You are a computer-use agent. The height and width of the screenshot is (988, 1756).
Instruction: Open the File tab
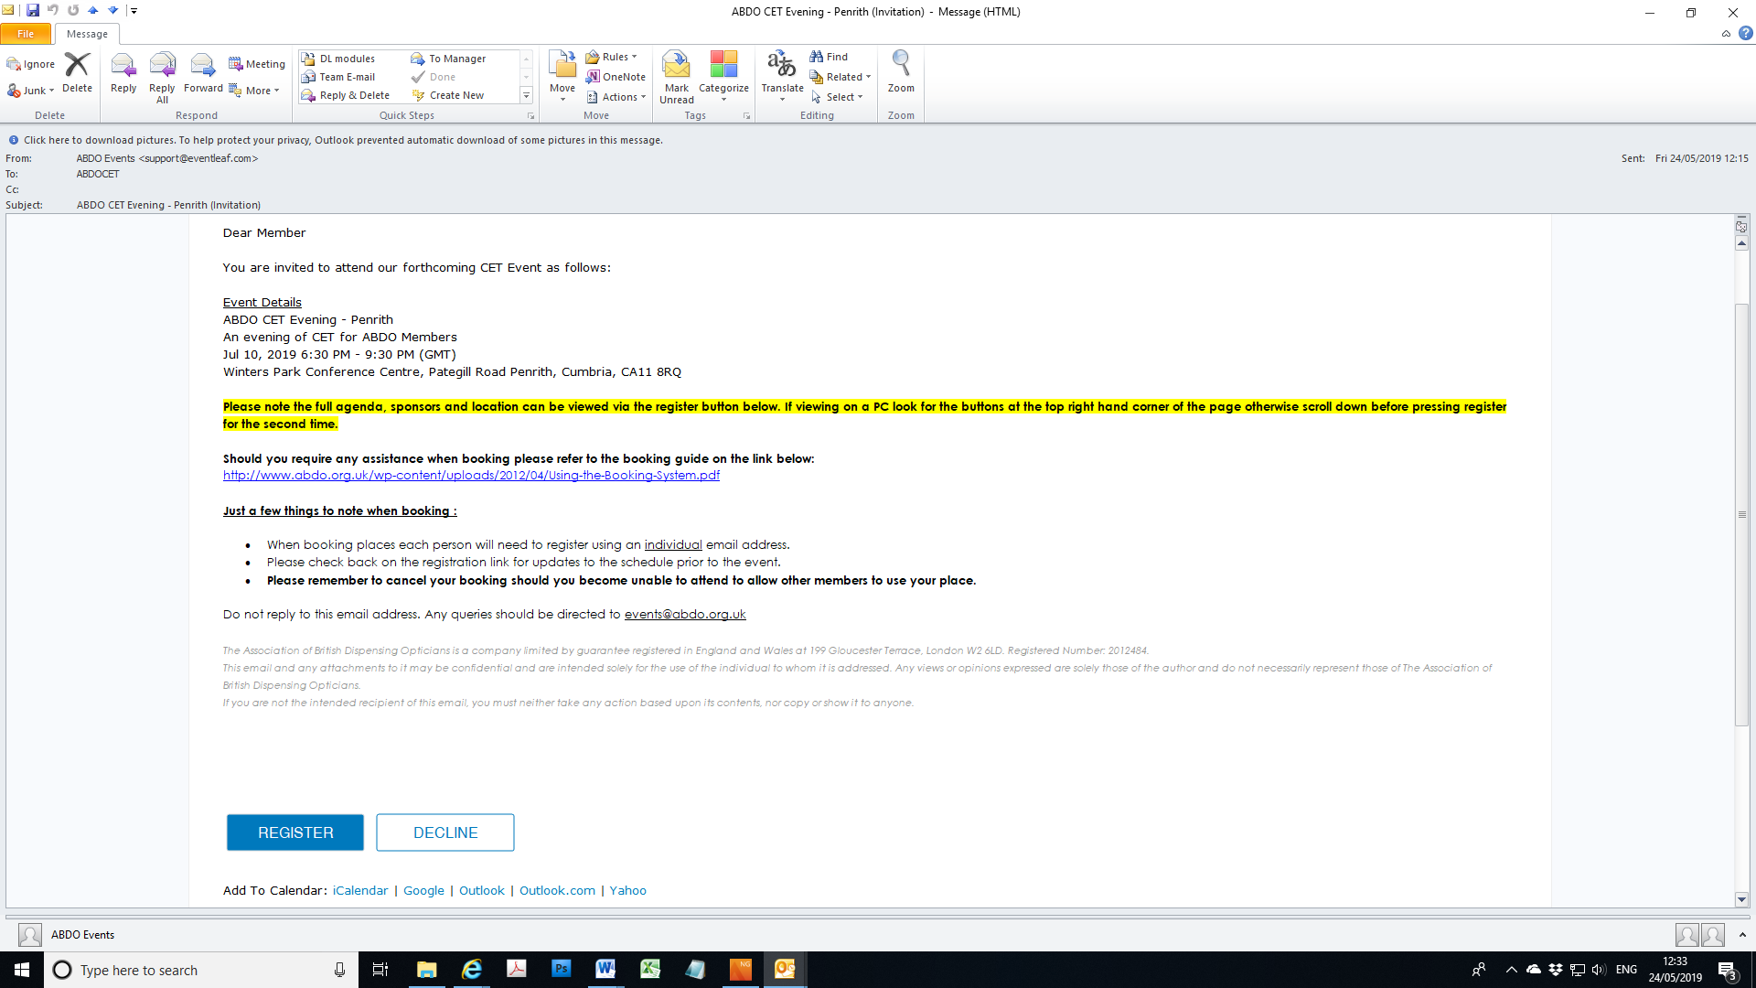point(26,34)
